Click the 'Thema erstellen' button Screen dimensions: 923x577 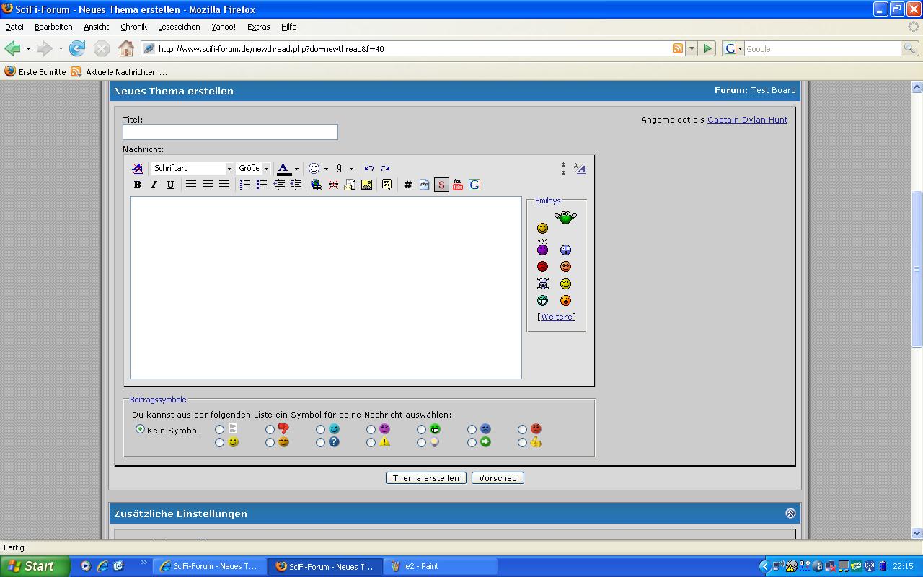(x=425, y=477)
